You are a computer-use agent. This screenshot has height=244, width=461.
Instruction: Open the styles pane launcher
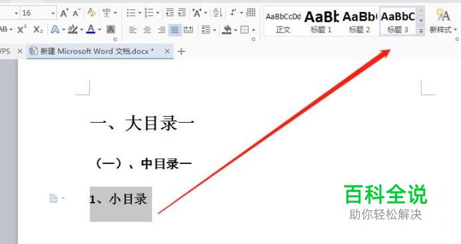tap(457, 39)
